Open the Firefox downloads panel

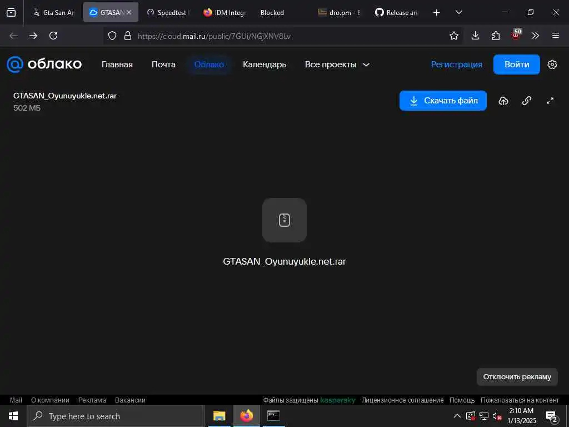coord(476,36)
